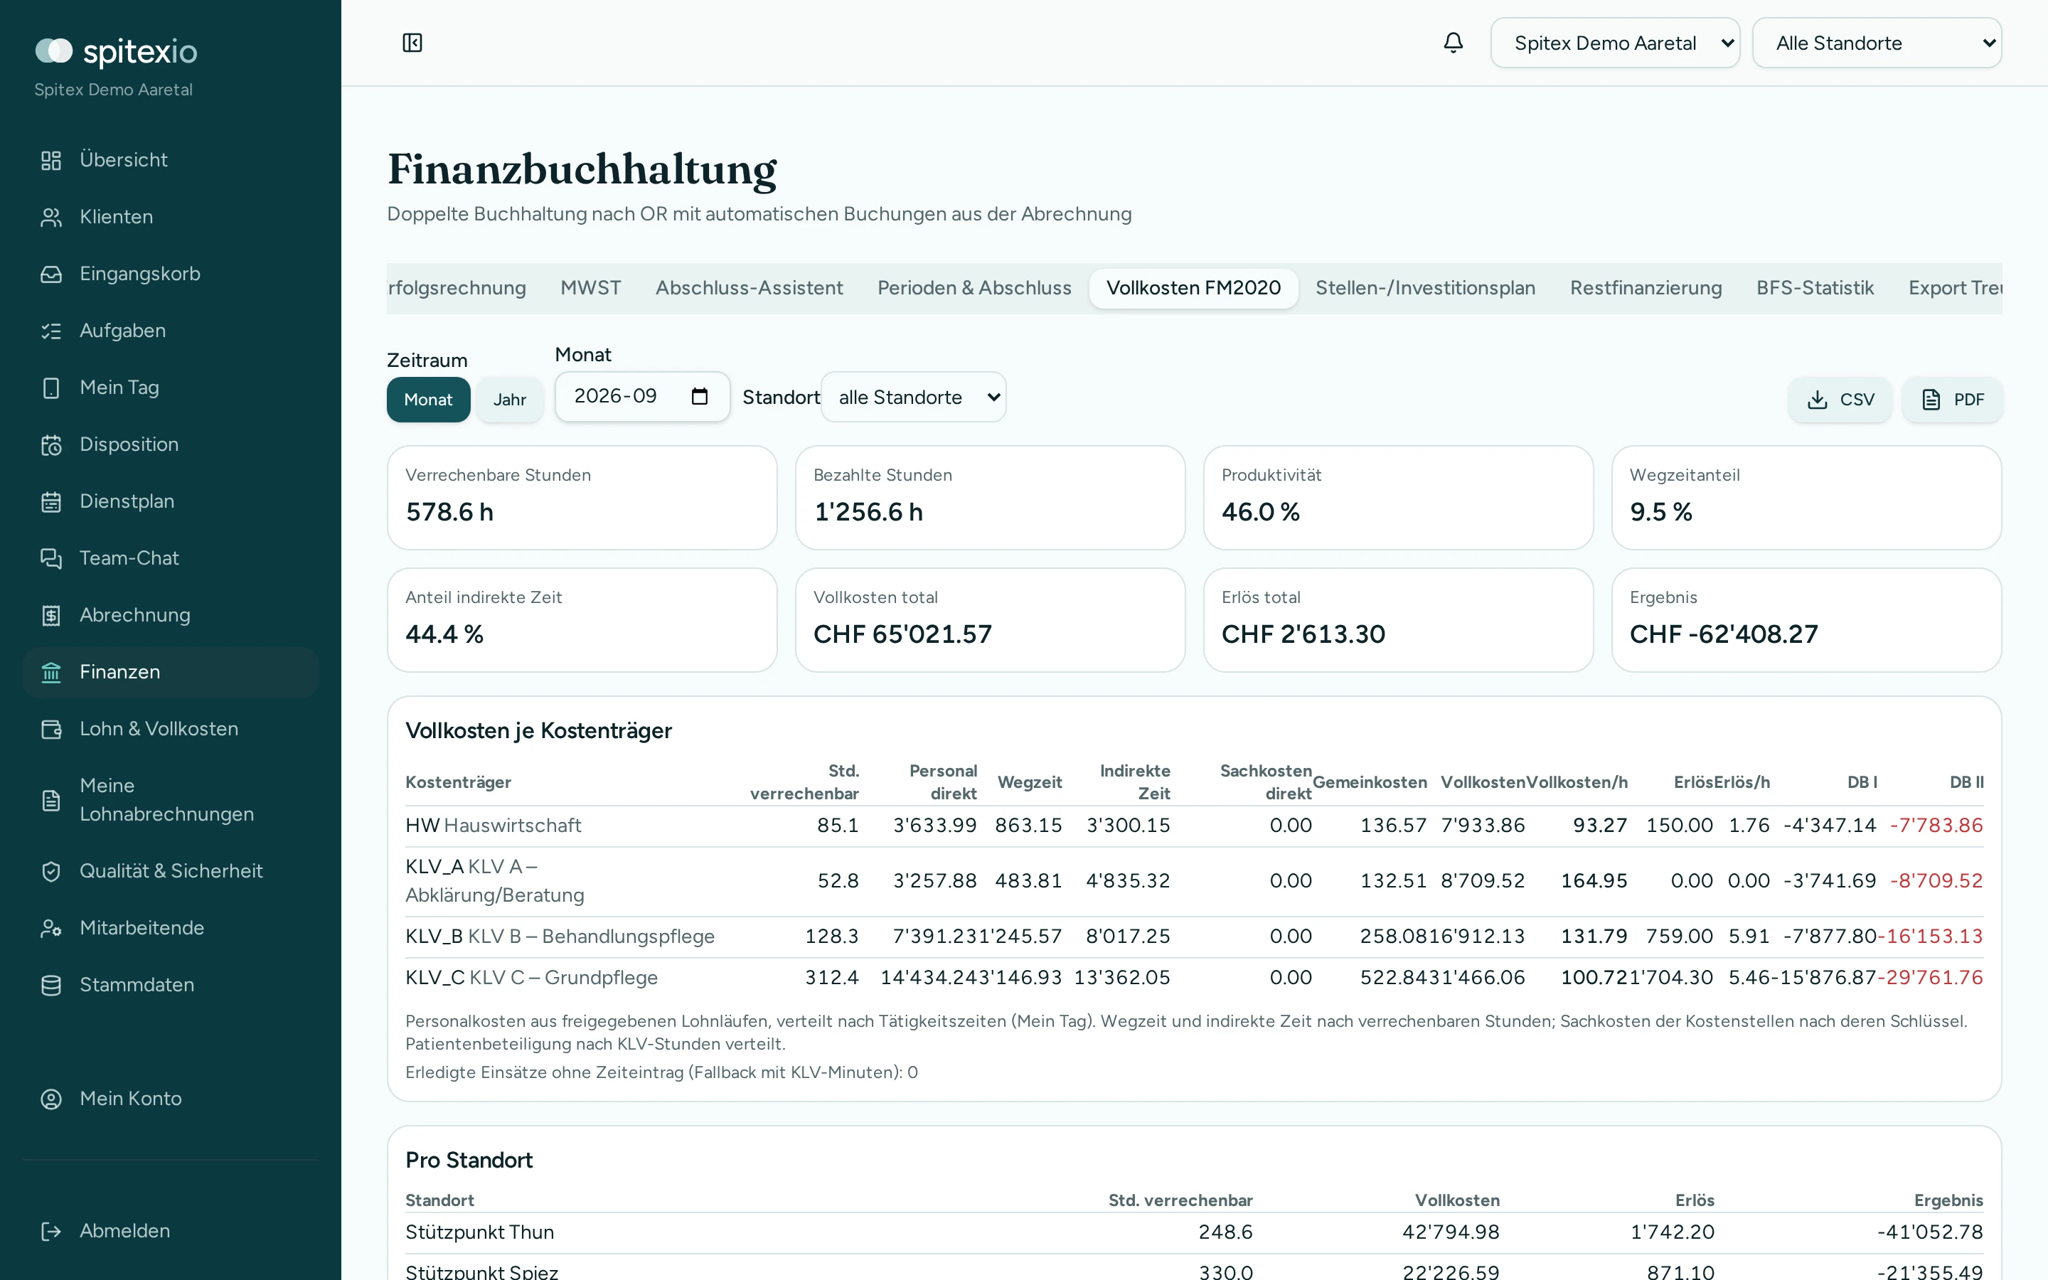Click the Lohn & Vollkosten wallet icon

click(x=50, y=729)
